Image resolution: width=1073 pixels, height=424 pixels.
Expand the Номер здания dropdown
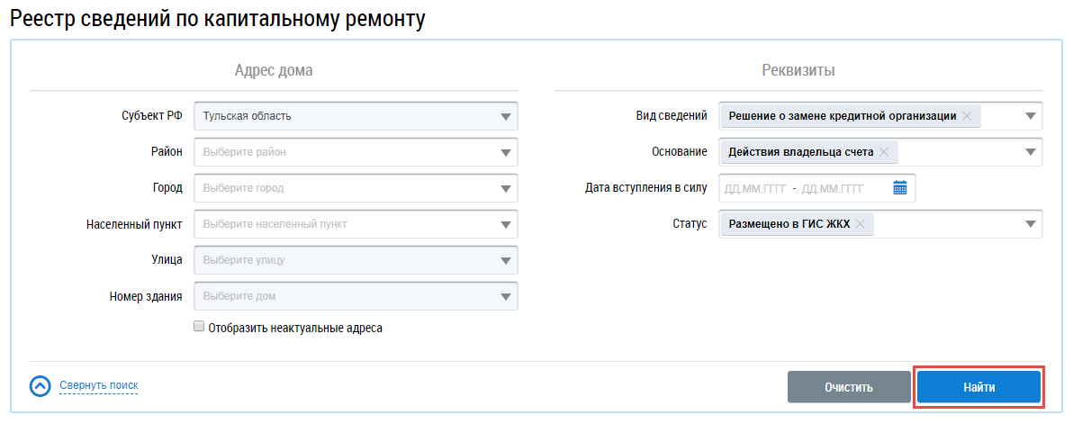[505, 296]
